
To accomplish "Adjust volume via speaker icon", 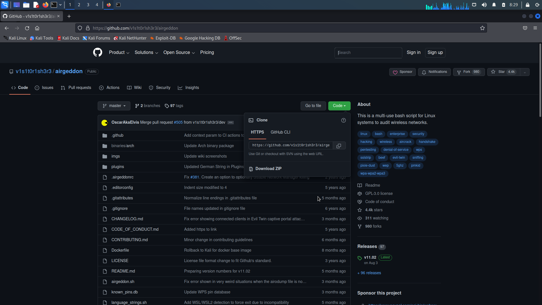I will (484, 5).
